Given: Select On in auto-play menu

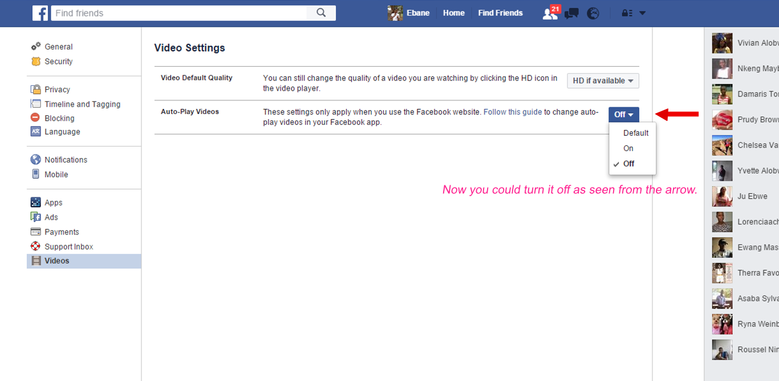Looking at the screenshot, I should [628, 148].
